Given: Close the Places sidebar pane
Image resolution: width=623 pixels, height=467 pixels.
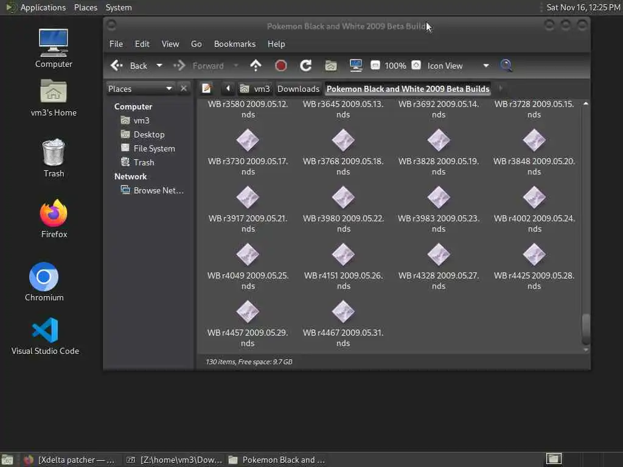Looking at the screenshot, I should (x=184, y=88).
